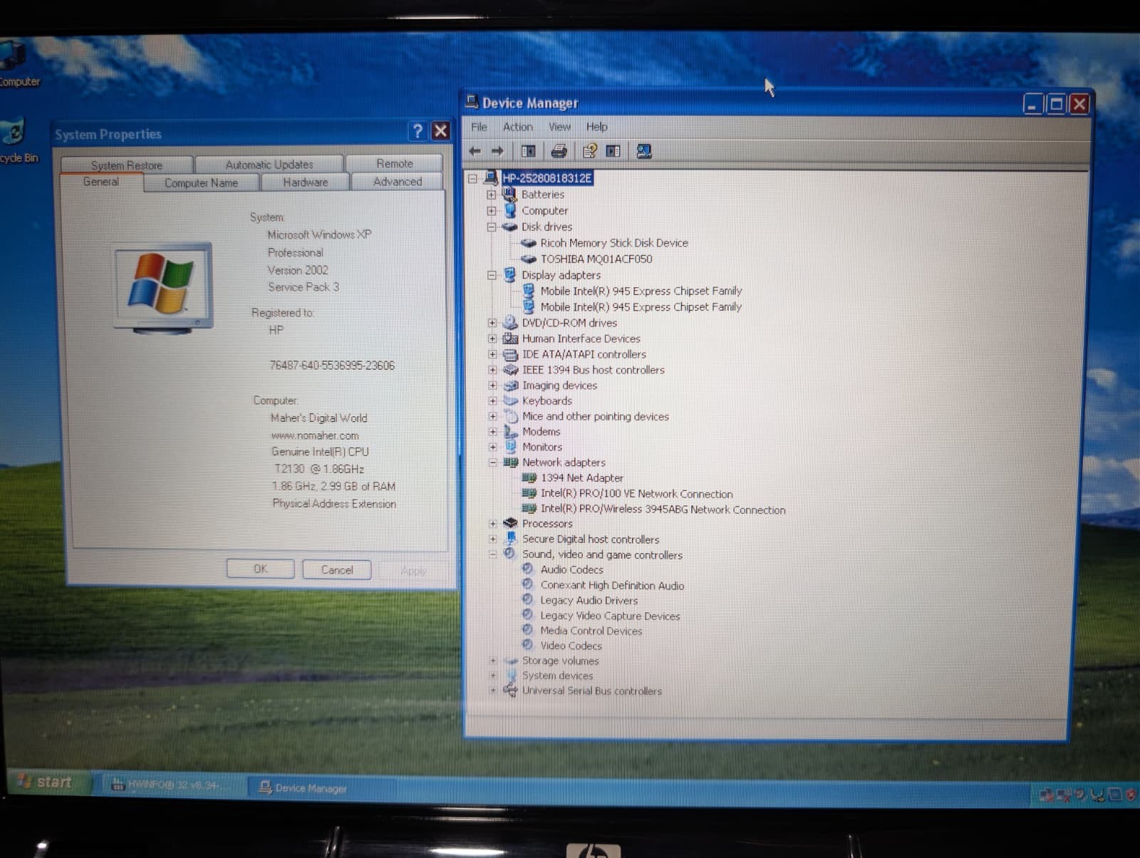Click the 1394 Net Adapter icon
Screen dimensions: 1140x858
529,477
